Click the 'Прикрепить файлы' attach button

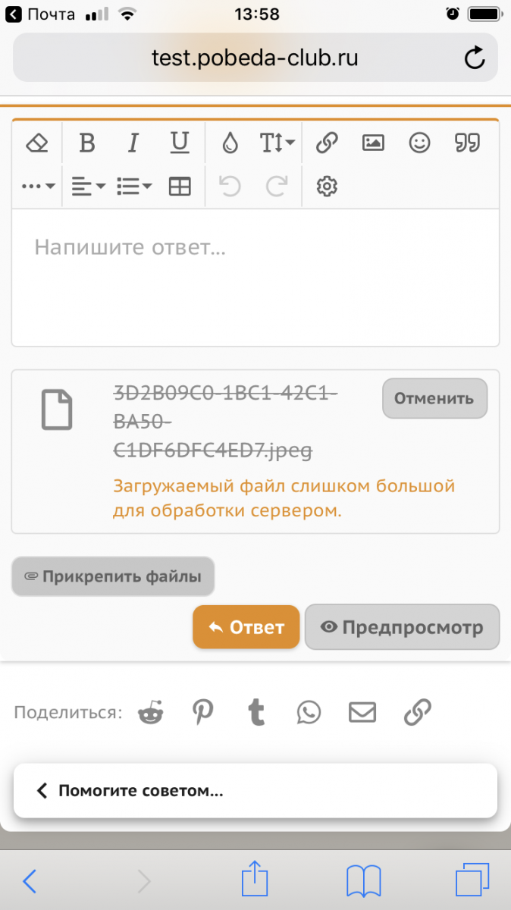coord(113,576)
